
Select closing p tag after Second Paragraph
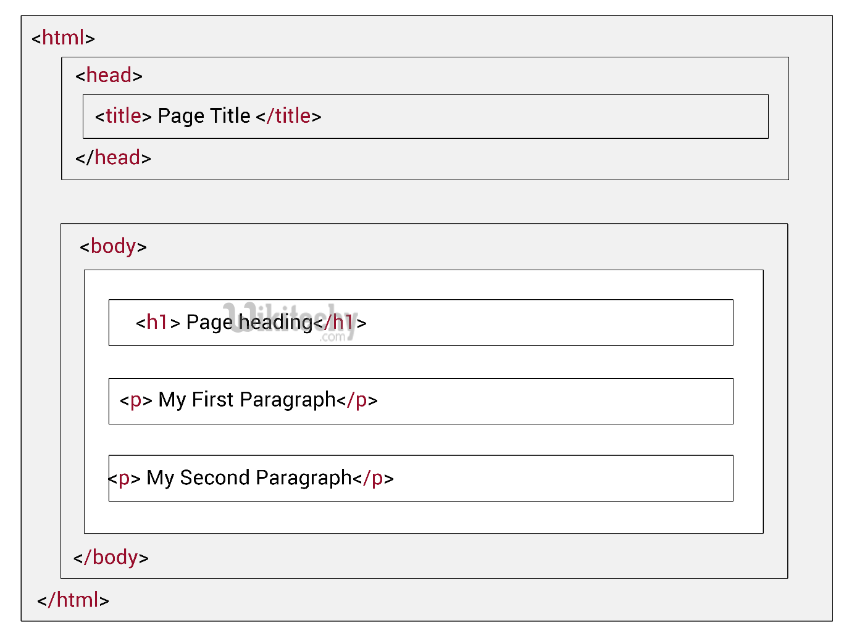point(373,479)
